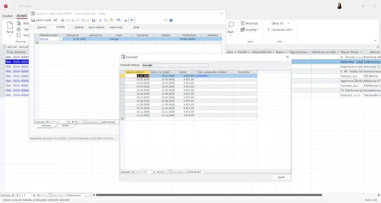
Task: Open help via blue question mark icon
Action: 171,20
